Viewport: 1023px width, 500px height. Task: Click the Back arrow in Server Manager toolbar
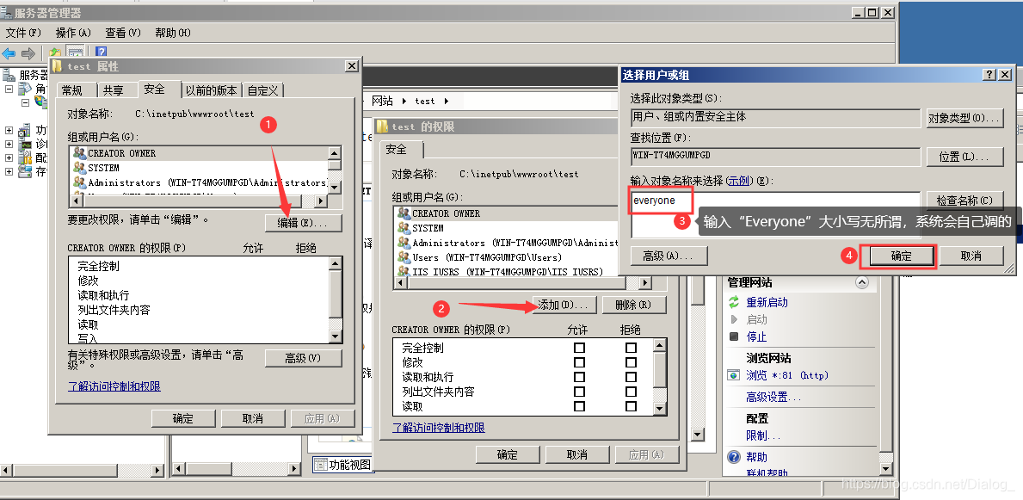(9, 52)
